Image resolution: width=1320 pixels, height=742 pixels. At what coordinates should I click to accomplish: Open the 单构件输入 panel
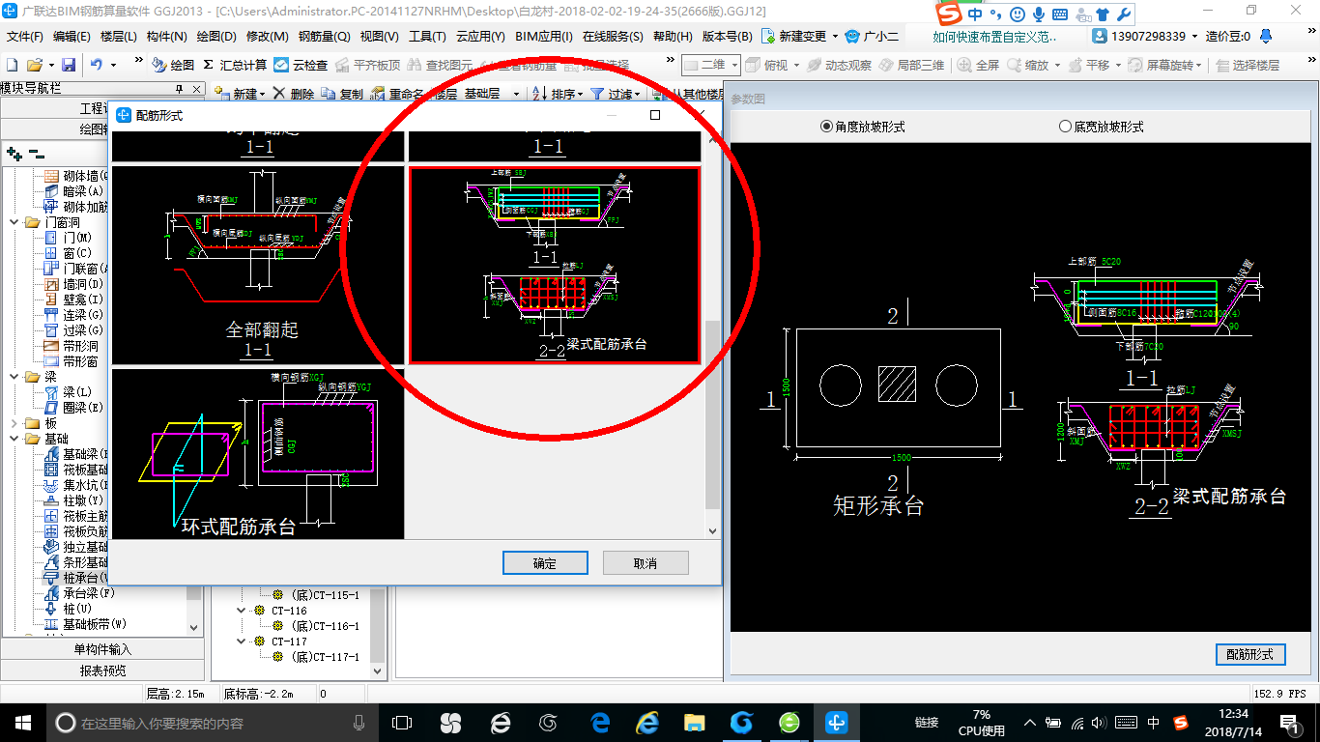[102, 649]
